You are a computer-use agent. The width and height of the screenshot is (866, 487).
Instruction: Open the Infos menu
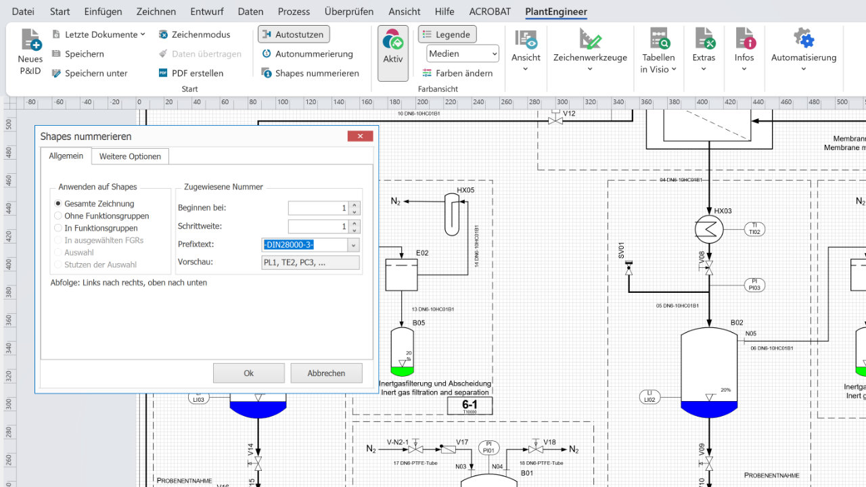pos(744,51)
